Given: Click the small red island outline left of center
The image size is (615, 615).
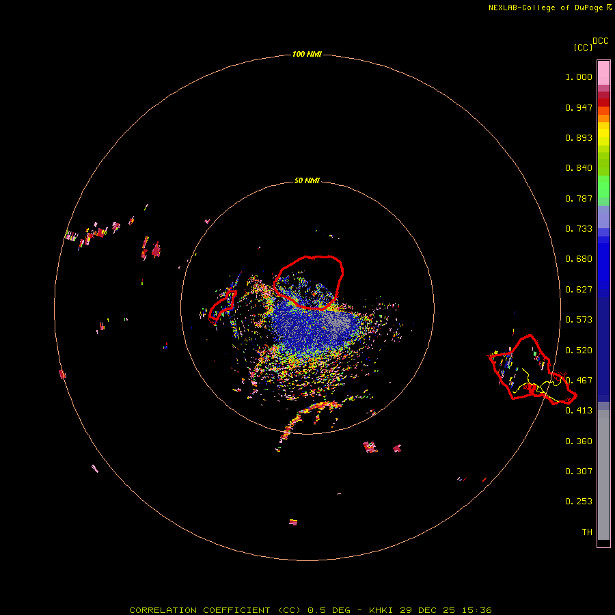Looking at the screenshot, I should coord(223,306).
